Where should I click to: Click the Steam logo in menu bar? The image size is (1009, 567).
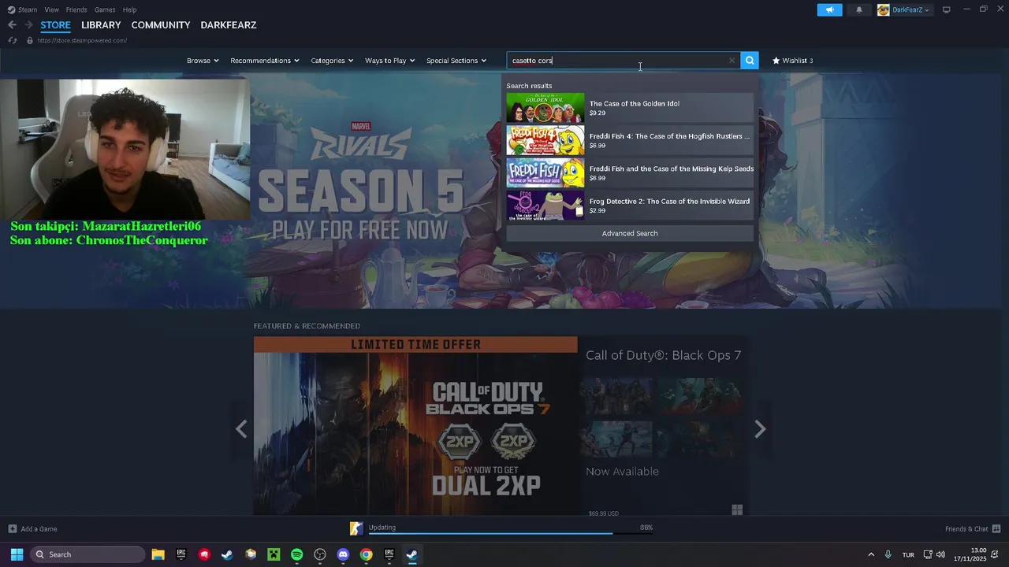click(11, 9)
